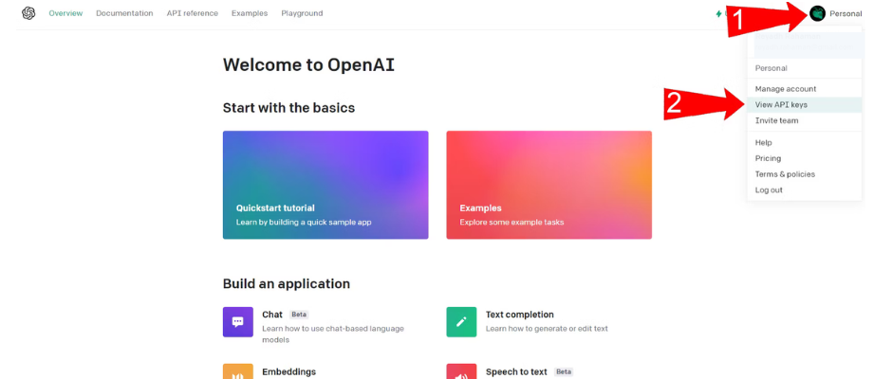Open the Examples gradient card
This screenshot has height=379, width=892.
(548, 185)
